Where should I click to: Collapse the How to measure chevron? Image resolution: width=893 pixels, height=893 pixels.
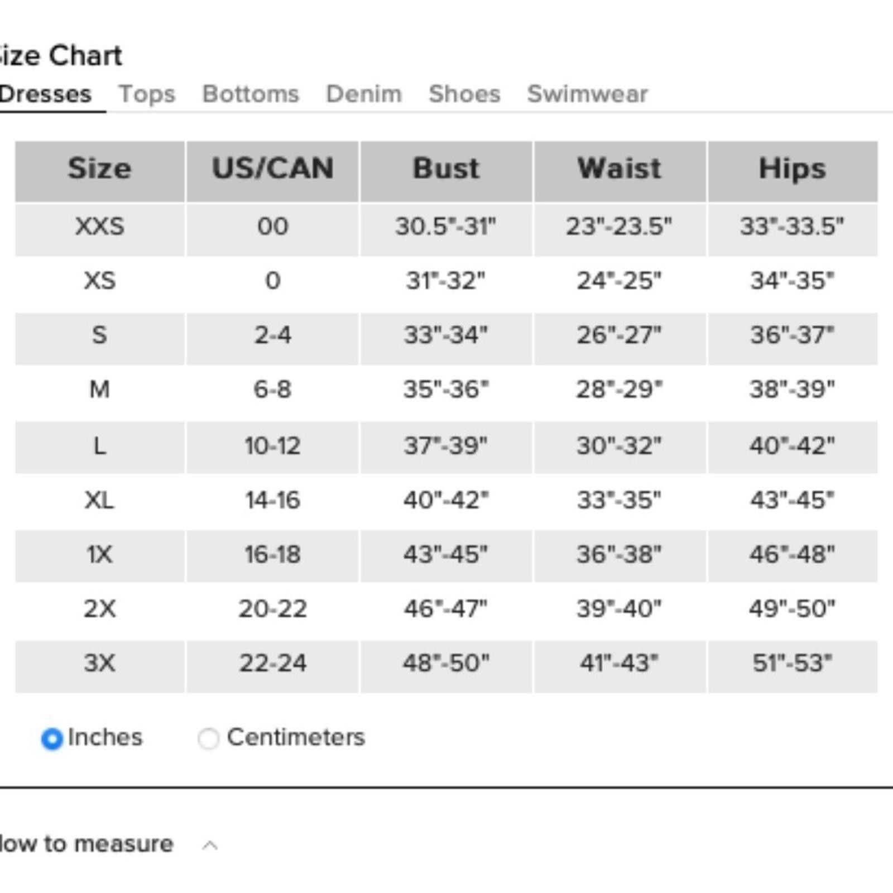click(x=210, y=846)
